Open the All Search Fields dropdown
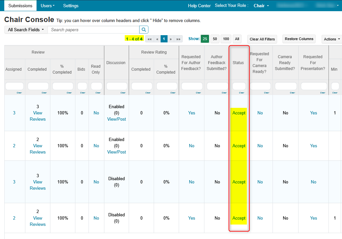 pyautogui.click(x=26, y=30)
